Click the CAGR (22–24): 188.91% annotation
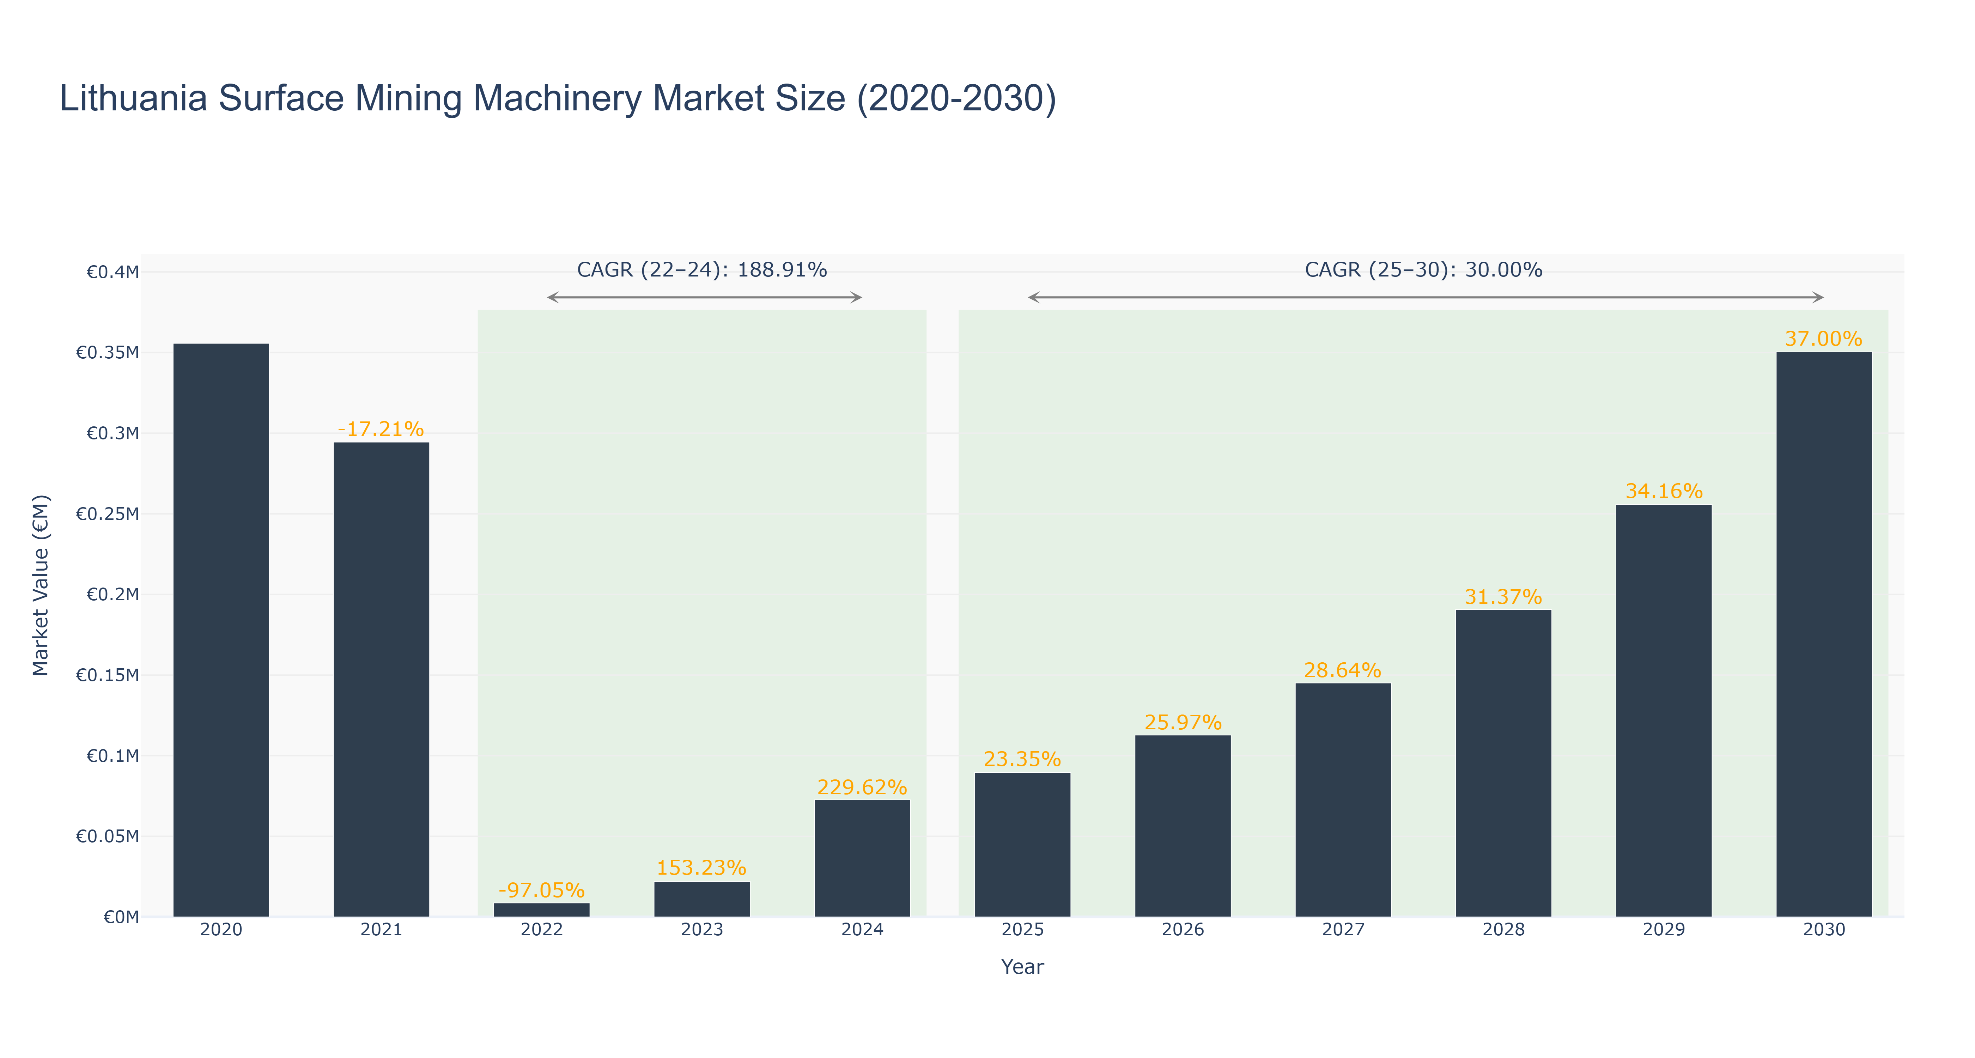This screenshot has width=1975, height=1058. [702, 270]
